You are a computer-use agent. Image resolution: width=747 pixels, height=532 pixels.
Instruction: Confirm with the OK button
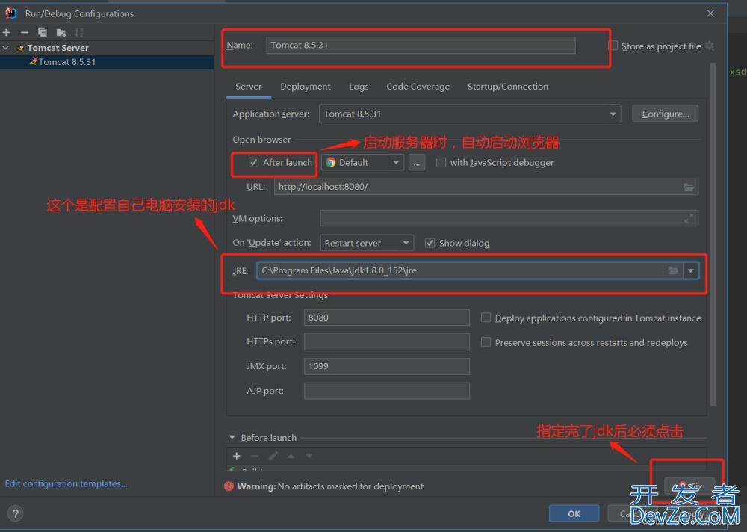point(574,513)
